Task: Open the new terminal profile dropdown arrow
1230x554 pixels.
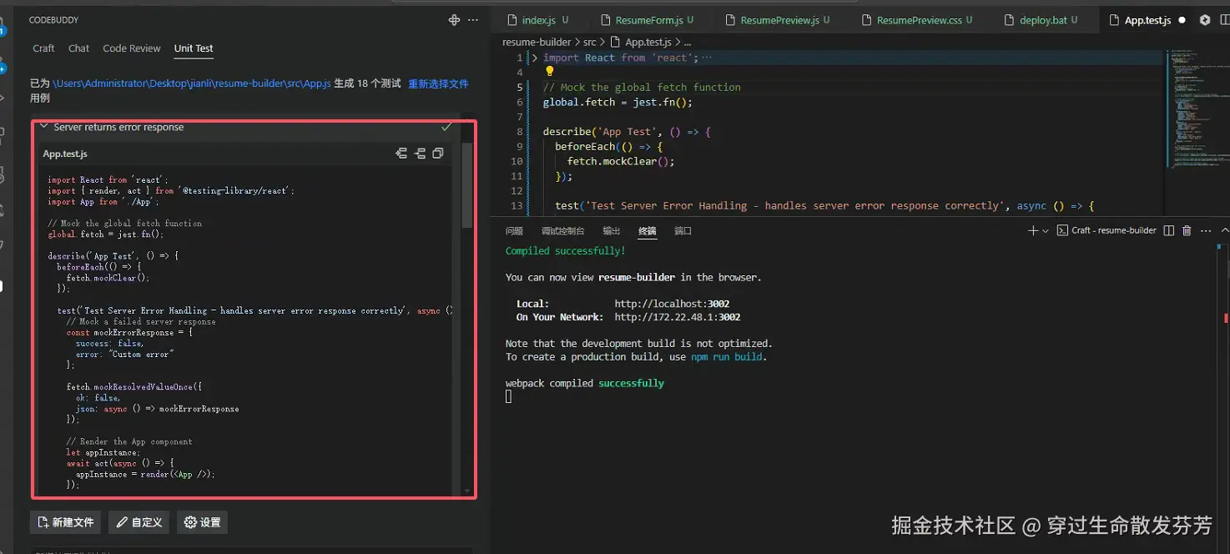Action: click(x=1046, y=230)
